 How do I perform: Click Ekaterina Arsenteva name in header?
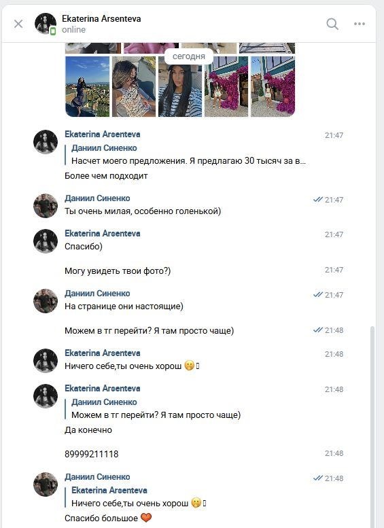101,19
